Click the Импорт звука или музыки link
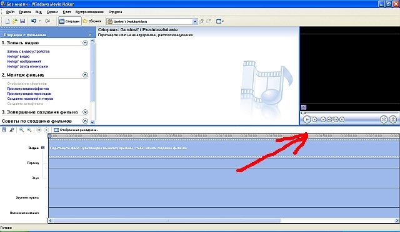 pyautogui.click(x=27, y=67)
